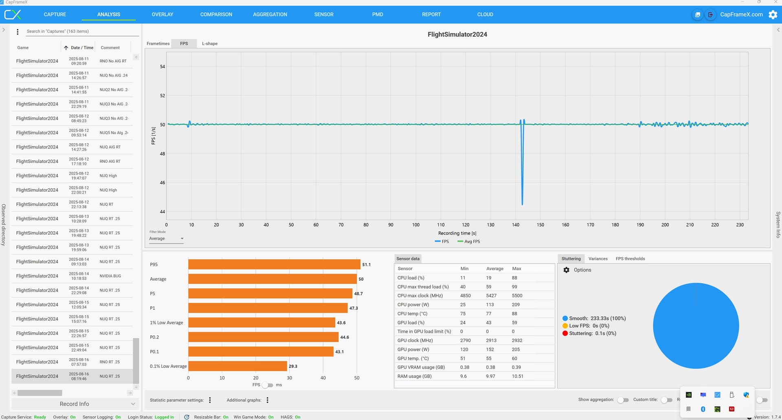782x420 pixels.
Task: Click the USB safely remove tray icon
Action: [x=731, y=395]
